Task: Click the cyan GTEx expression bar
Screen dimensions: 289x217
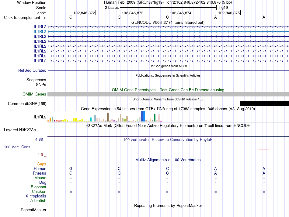Action: coord(91,119)
